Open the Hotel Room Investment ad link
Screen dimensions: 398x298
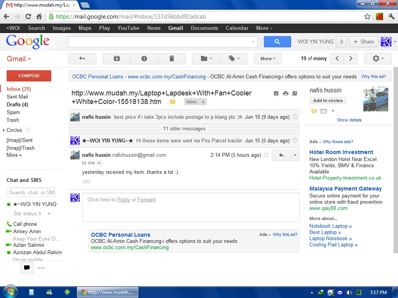click(341, 152)
